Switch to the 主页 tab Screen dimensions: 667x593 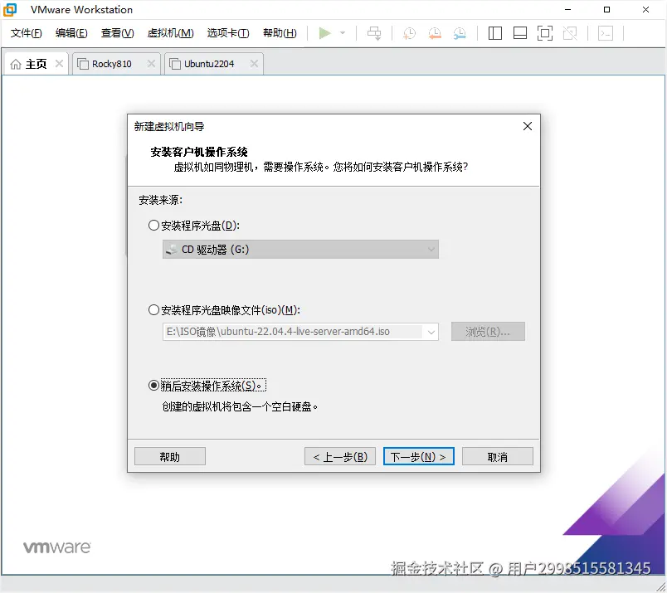point(37,64)
